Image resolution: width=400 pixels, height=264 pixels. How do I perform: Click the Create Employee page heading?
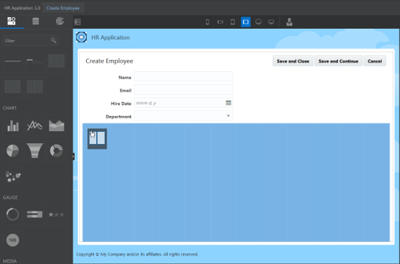pyautogui.click(x=109, y=61)
